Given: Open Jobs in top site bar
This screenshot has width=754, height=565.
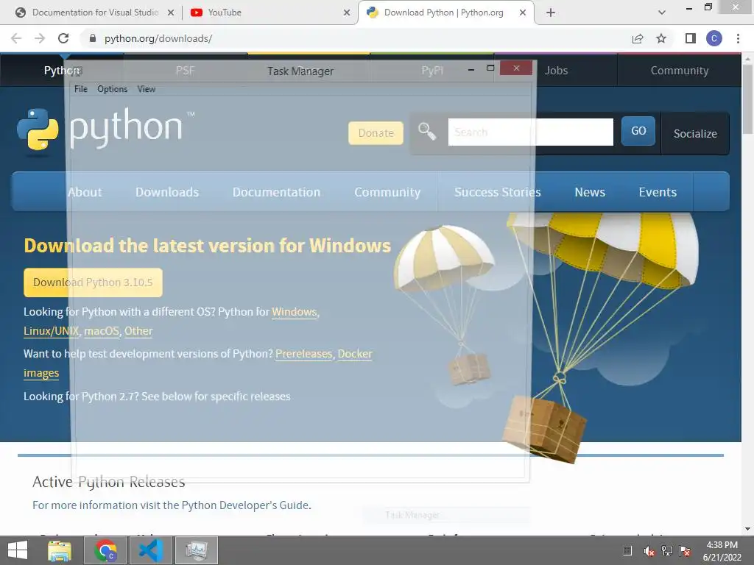Looking at the screenshot, I should 556,71.
